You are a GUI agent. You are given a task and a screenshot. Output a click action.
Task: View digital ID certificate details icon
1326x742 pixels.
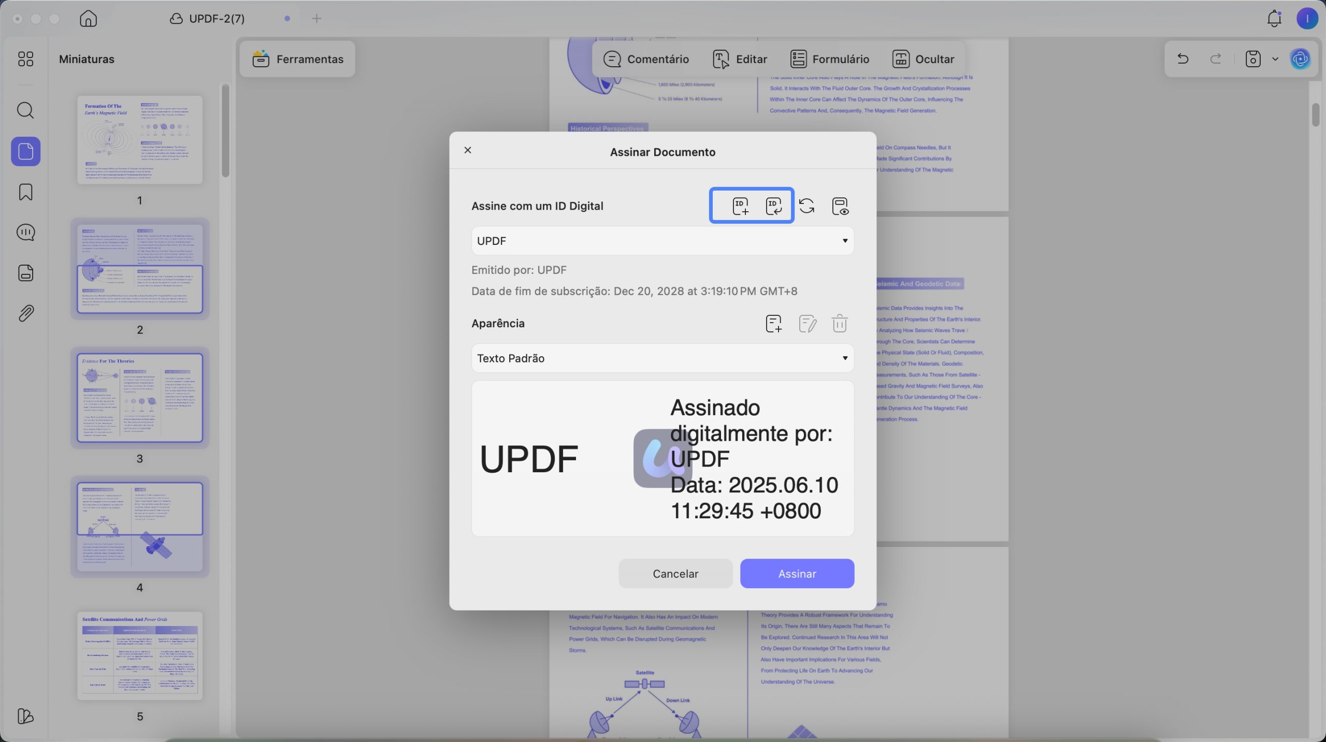(x=840, y=206)
